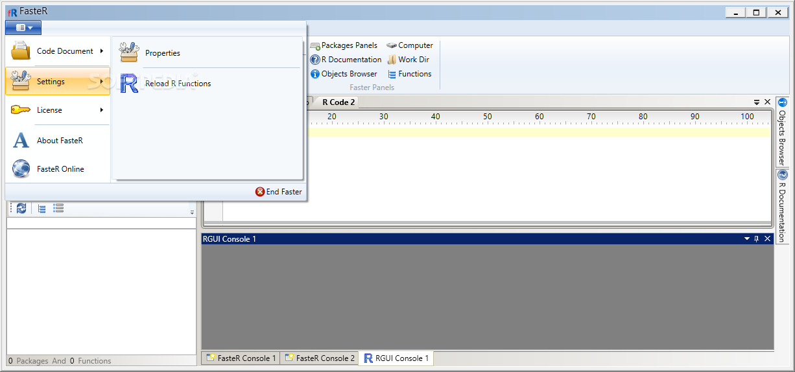Open Properties from the Settings submenu

click(x=207, y=53)
